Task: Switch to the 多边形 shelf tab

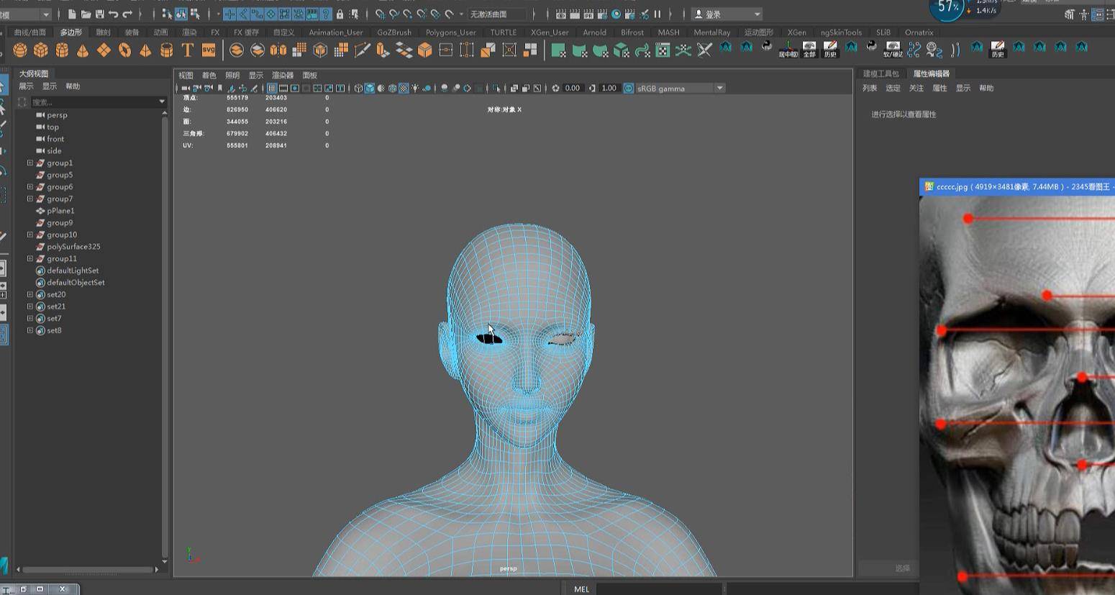Action: [70, 32]
